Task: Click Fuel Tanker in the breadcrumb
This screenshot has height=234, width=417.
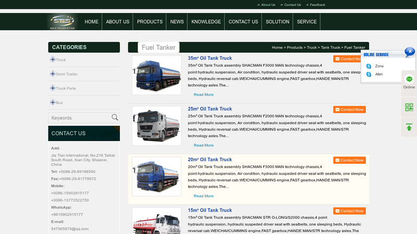Action: pyautogui.click(x=354, y=47)
